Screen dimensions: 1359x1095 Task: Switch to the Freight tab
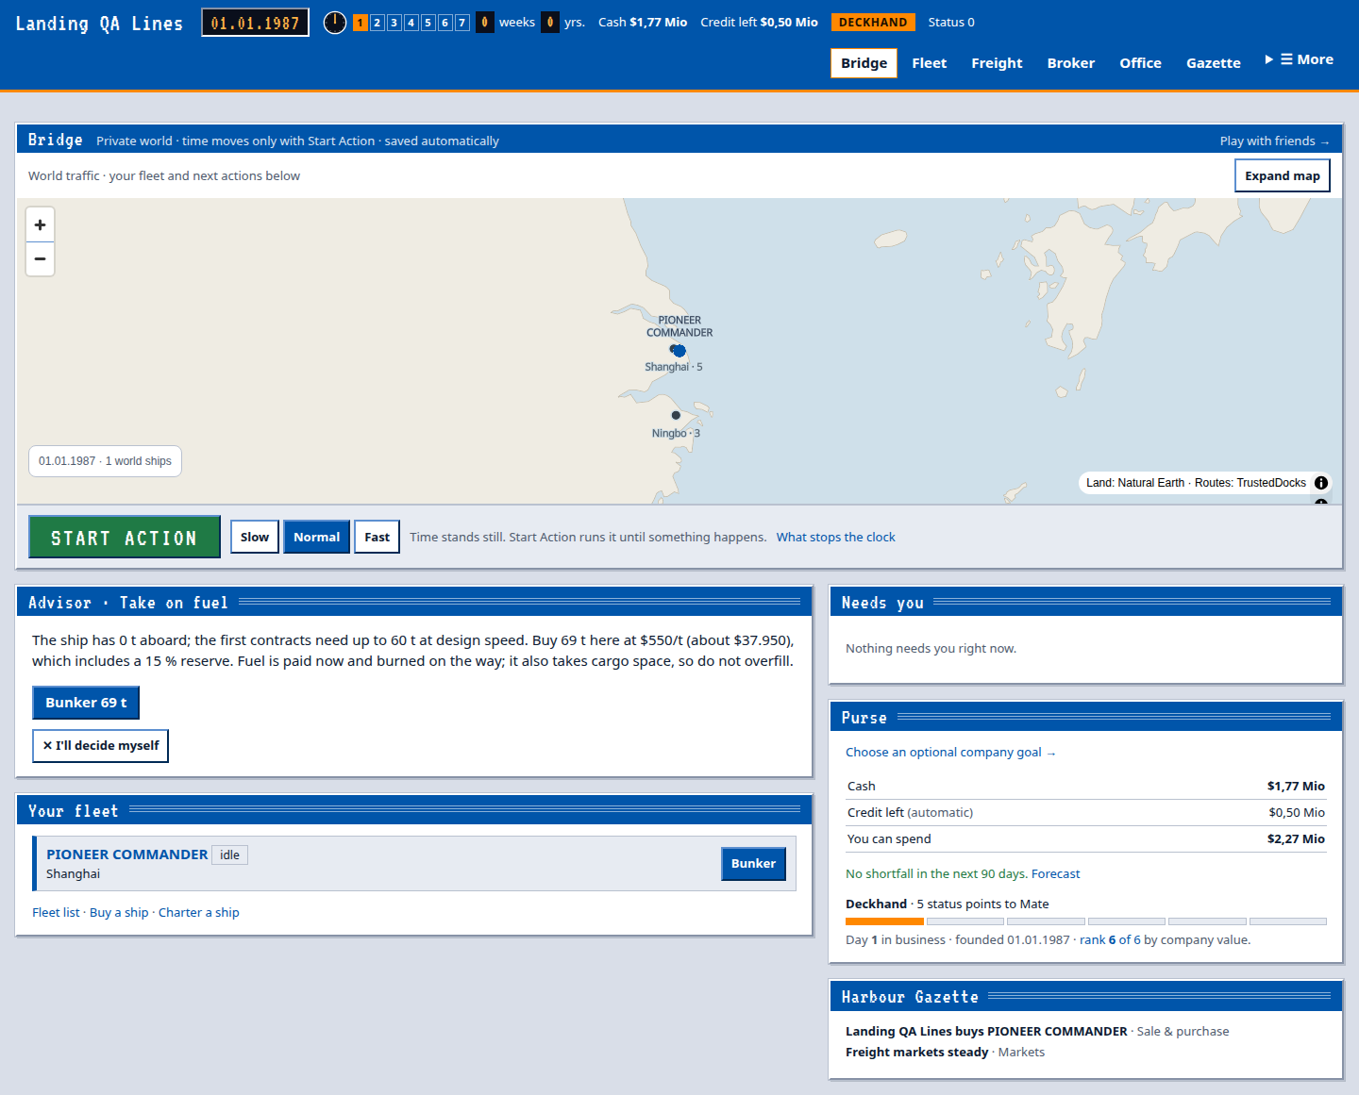997,63
